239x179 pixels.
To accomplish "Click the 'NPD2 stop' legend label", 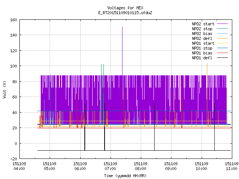I will [x=202, y=29].
